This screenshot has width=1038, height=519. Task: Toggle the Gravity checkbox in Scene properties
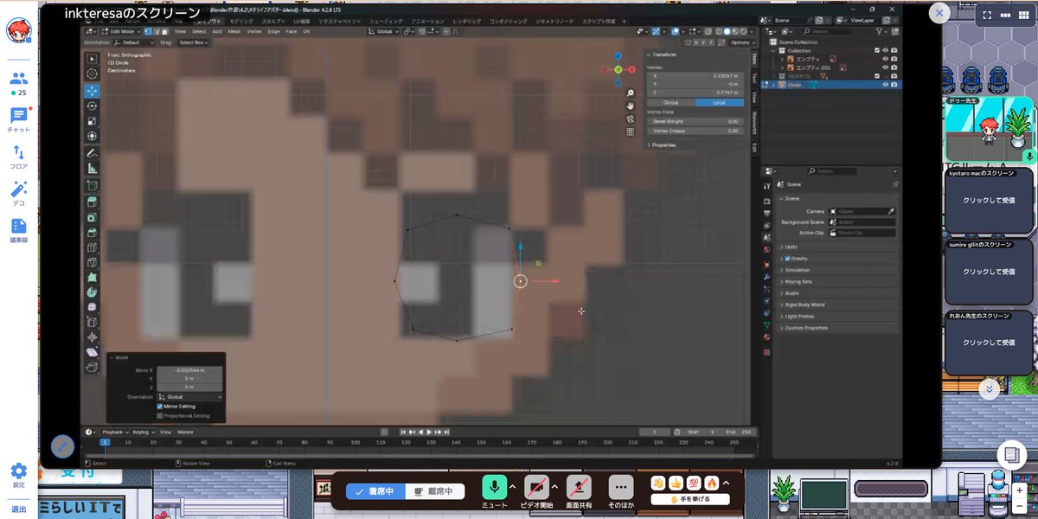pyautogui.click(x=788, y=258)
